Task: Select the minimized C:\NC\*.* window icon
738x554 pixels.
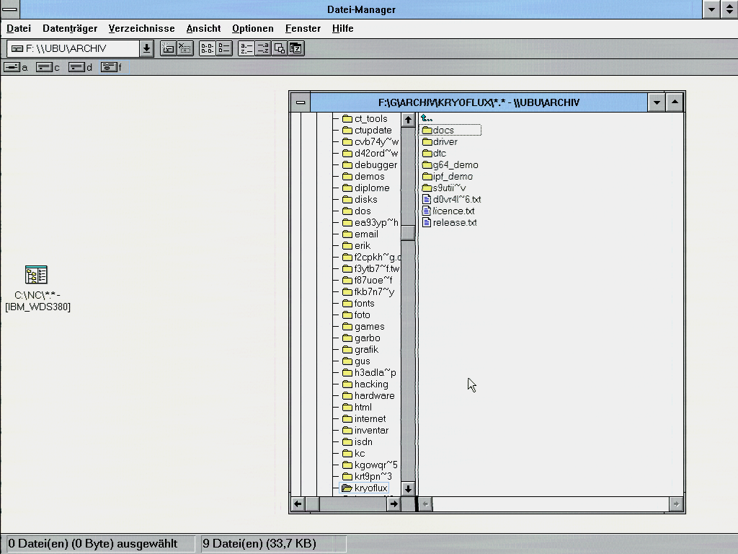Action: click(37, 287)
